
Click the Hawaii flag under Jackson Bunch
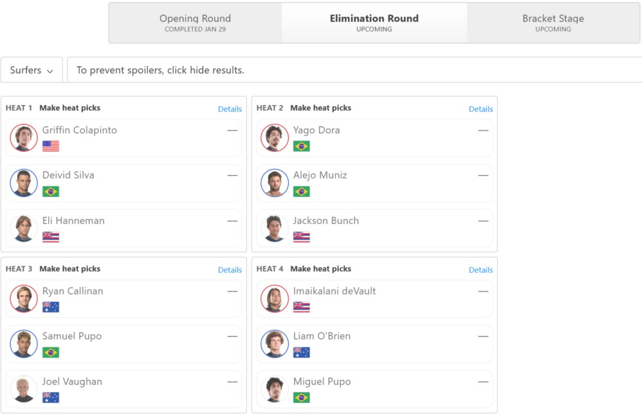(301, 237)
